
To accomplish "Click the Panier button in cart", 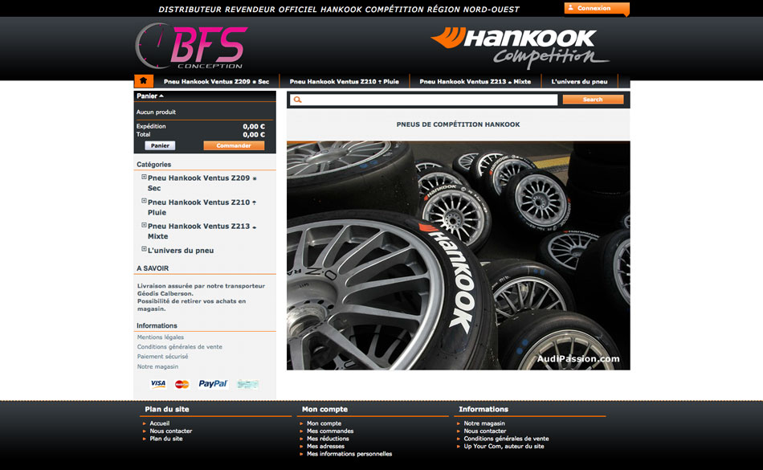I will click(x=160, y=145).
